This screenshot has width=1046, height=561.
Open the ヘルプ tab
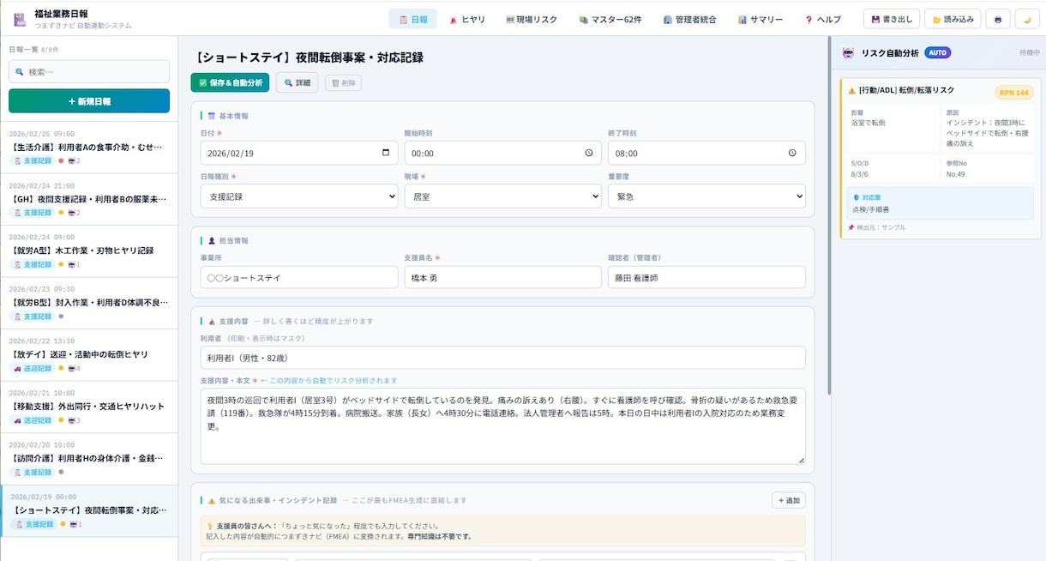pos(823,19)
